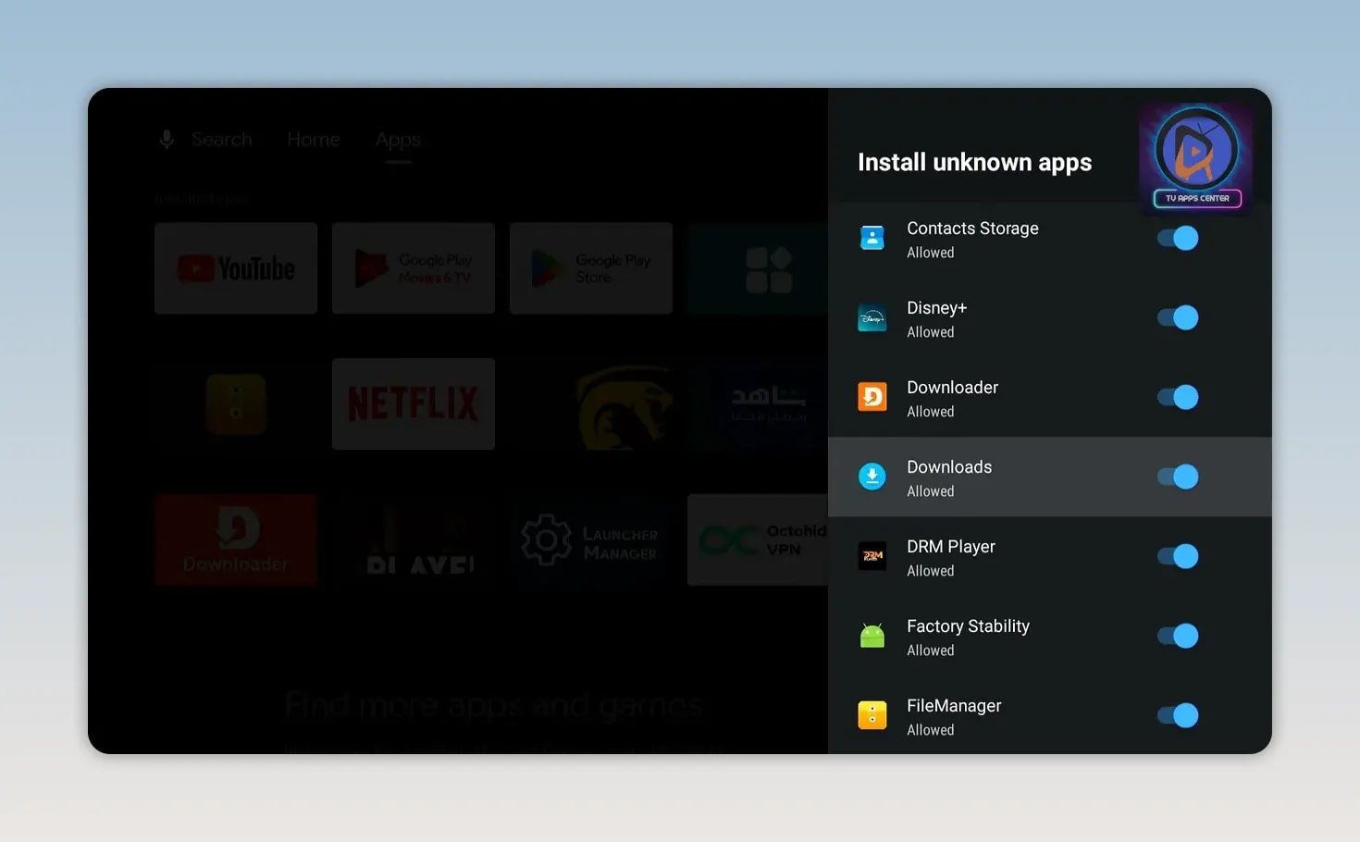This screenshot has height=842, width=1360.
Task: Click the blue Downloads arrow icon
Action: (x=872, y=477)
